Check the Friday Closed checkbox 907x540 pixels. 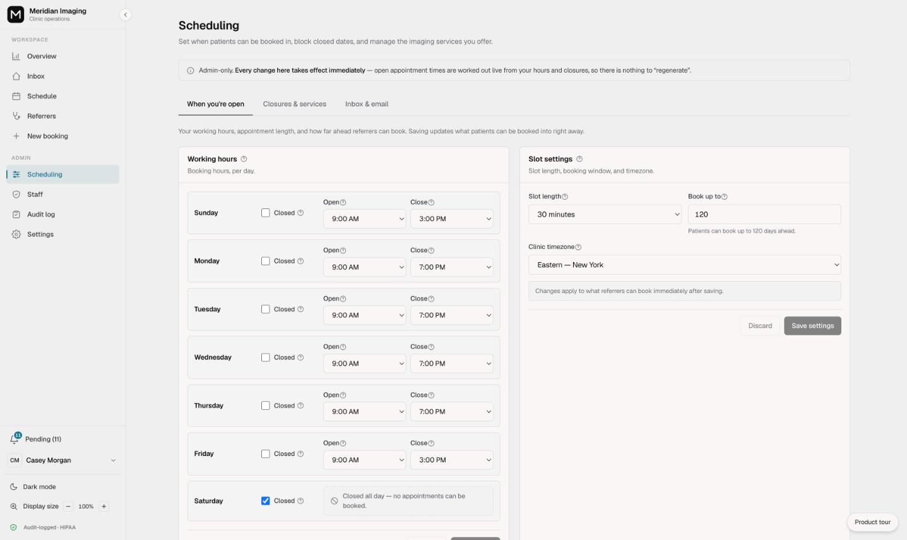click(x=266, y=454)
